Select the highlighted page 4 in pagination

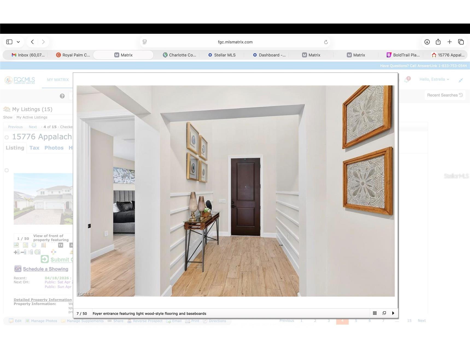342,321
